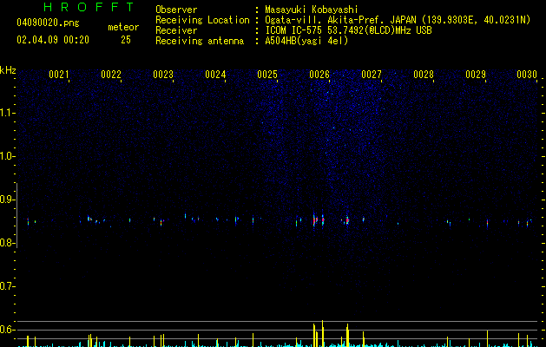
Task: Click the tallest yellow amplitude bar near 0026
Action: click(322, 333)
